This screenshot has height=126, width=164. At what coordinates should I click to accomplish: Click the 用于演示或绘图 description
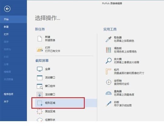pyautogui.click(x=123, y=105)
